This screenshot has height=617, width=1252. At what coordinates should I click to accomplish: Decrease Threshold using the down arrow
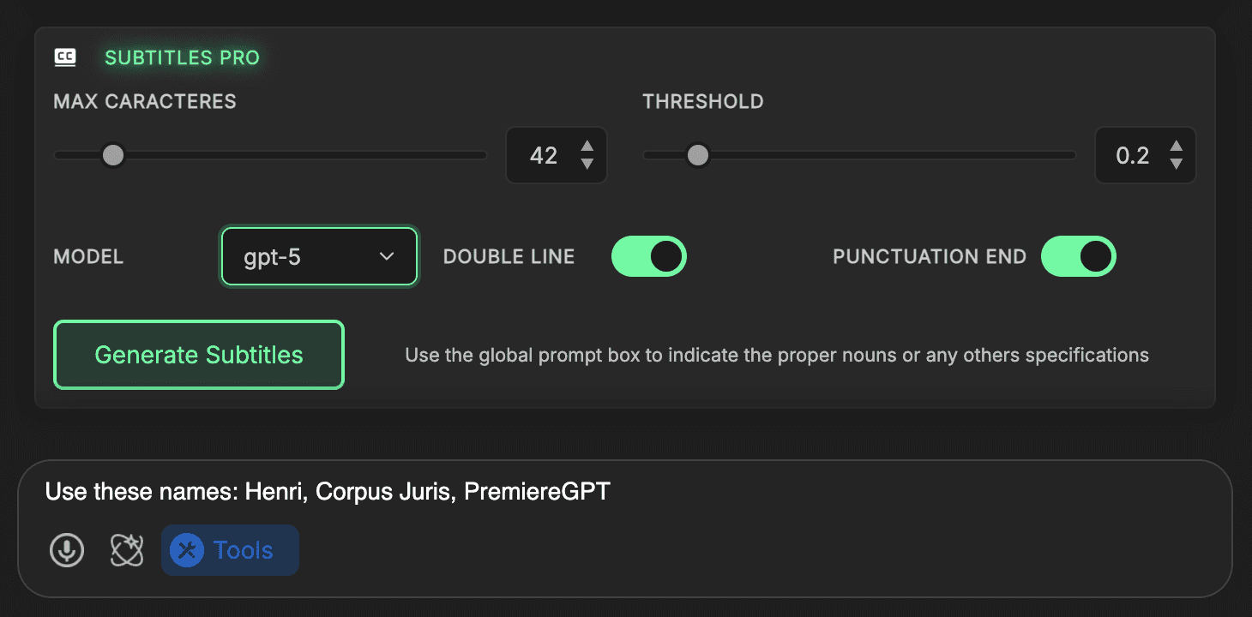pyautogui.click(x=1176, y=165)
